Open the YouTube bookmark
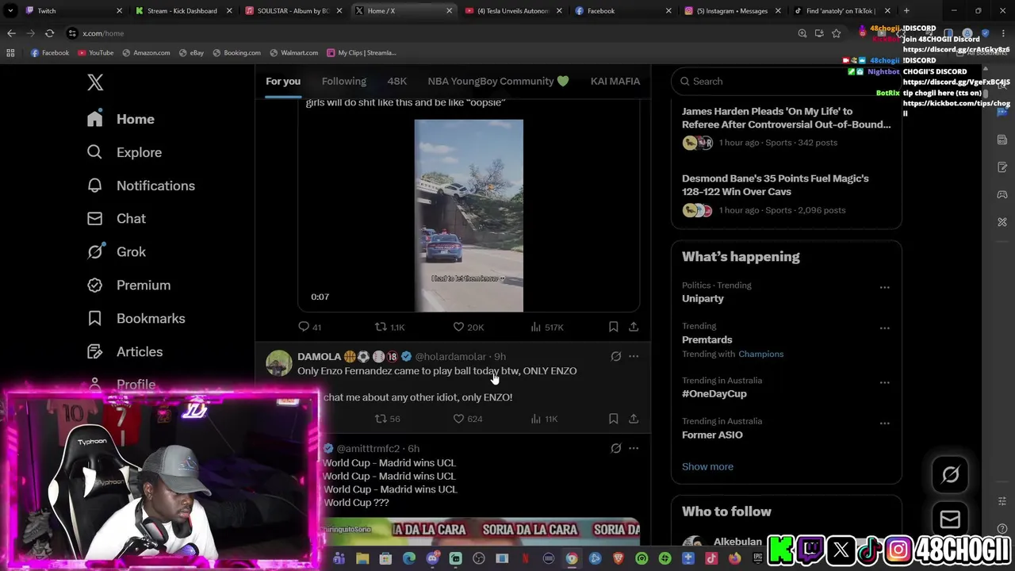1015x571 pixels. coord(95,53)
